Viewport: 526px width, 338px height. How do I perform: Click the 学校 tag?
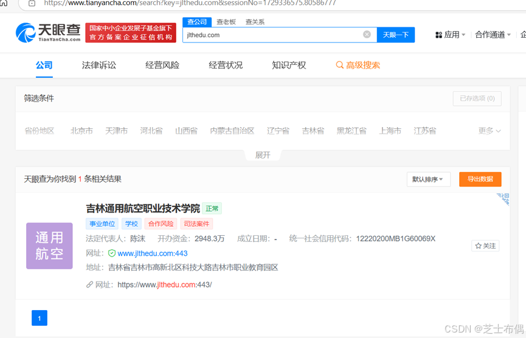(x=131, y=224)
